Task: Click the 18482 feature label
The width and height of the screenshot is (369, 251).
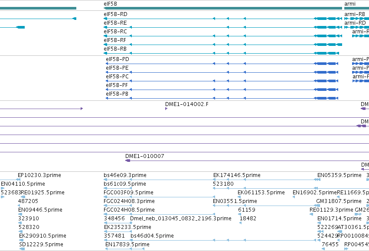Action: [248, 219]
